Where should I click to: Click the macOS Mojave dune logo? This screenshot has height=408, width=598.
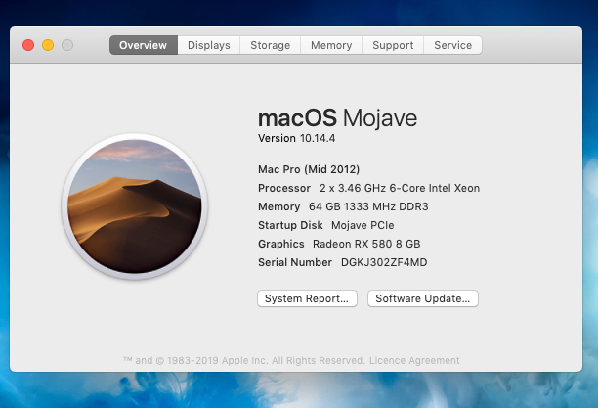point(134,206)
